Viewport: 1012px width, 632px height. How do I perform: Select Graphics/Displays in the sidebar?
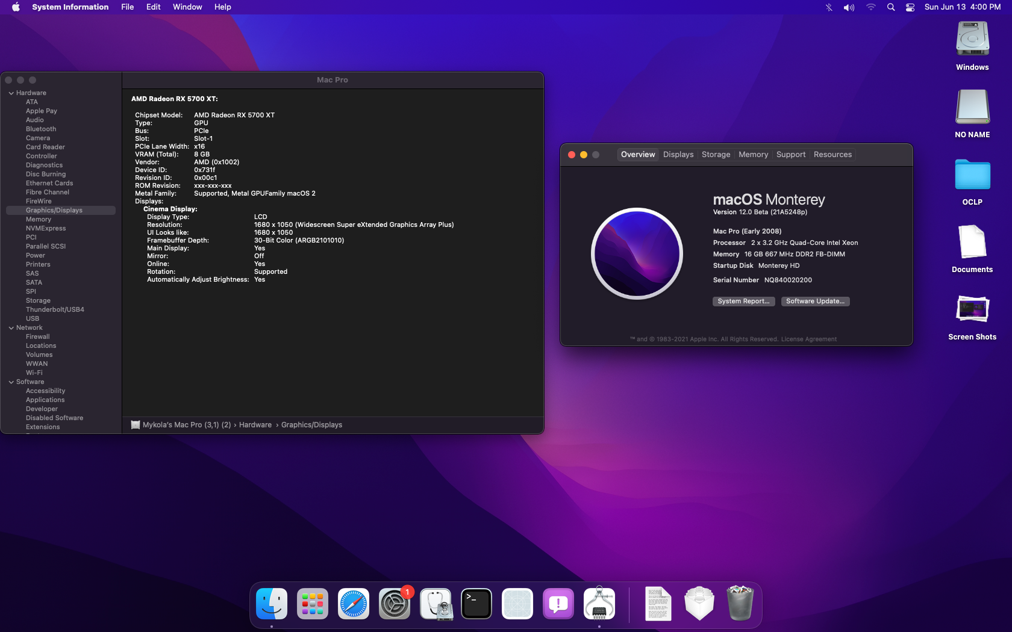(x=60, y=210)
